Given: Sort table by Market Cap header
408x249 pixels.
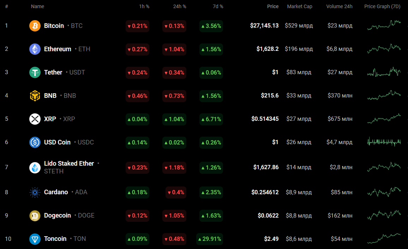Looking at the screenshot, I should coord(299,6).
